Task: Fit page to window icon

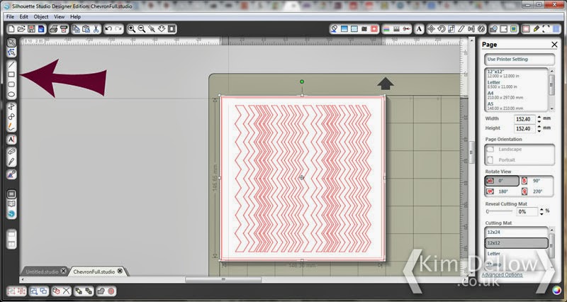Action: tap(172, 29)
